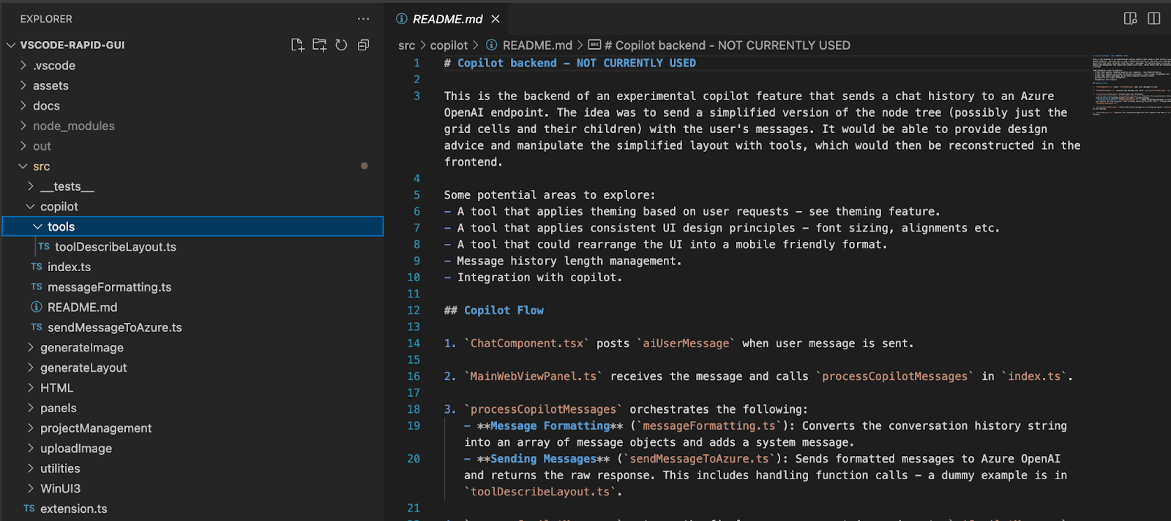1171x521 pixels.
Task: Expand the node_modules folder
Action: [x=23, y=126]
